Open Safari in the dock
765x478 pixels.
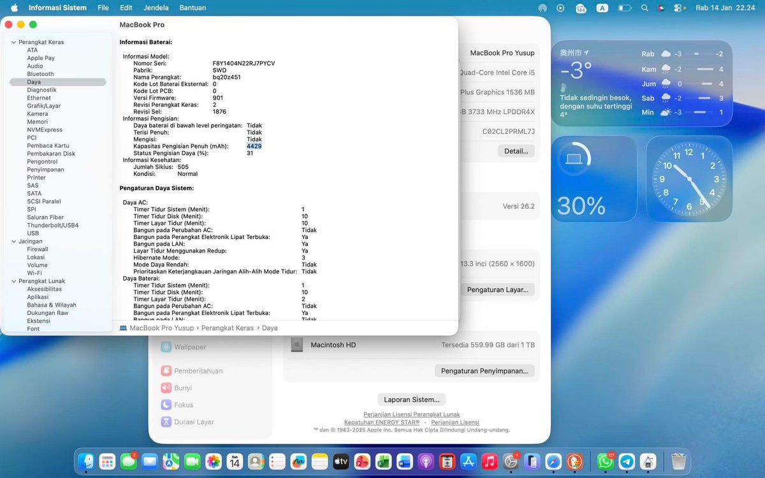(553, 461)
